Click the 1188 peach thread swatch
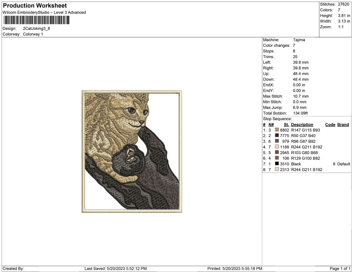353x272 pixels. [x=277, y=147]
